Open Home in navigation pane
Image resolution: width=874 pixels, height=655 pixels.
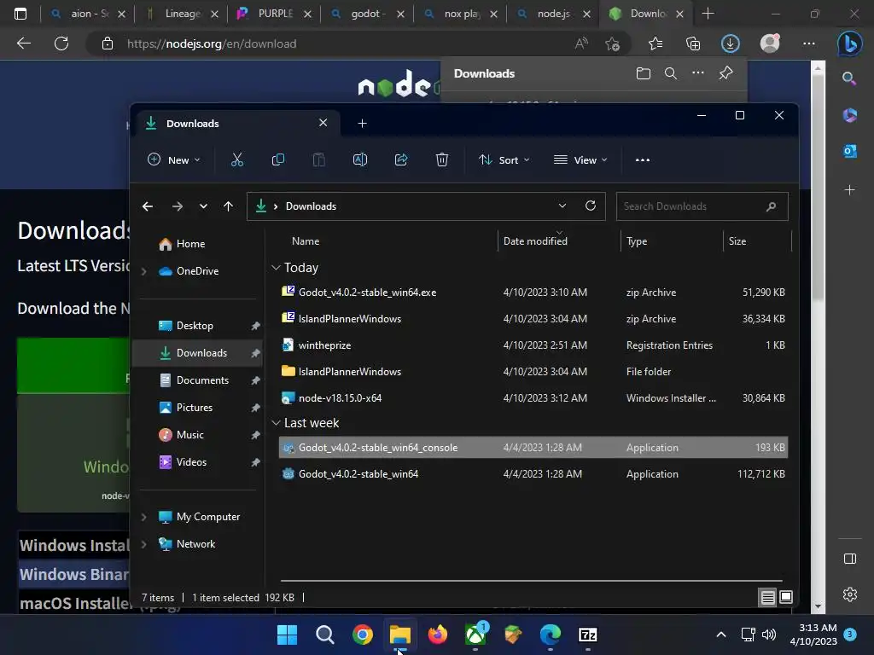190,244
